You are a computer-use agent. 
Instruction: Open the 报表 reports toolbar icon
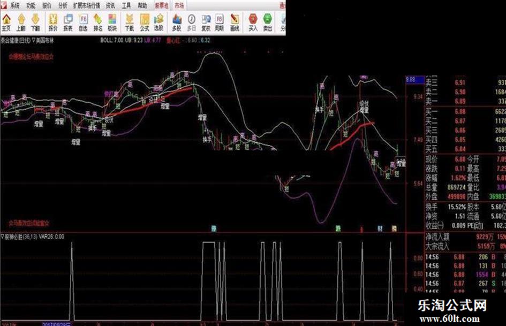(68, 22)
